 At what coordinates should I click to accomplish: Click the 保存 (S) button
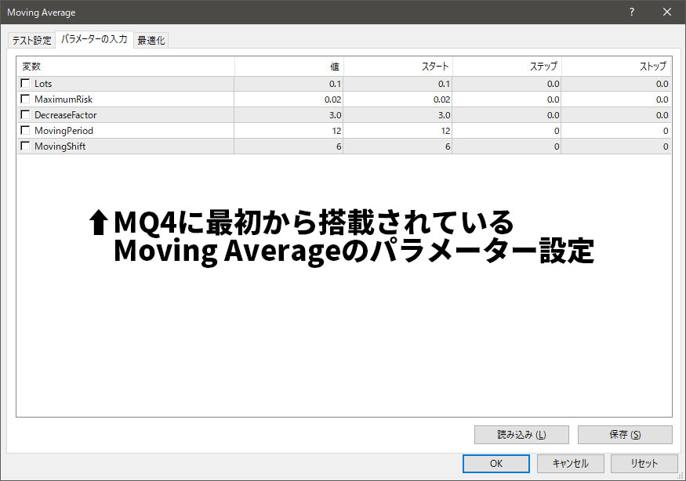[x=624, y=435]
